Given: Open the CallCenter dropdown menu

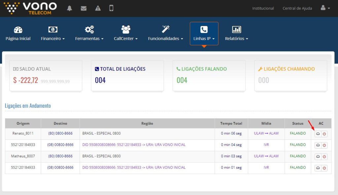Looking at the screenshot, I should tap(126, 33).
